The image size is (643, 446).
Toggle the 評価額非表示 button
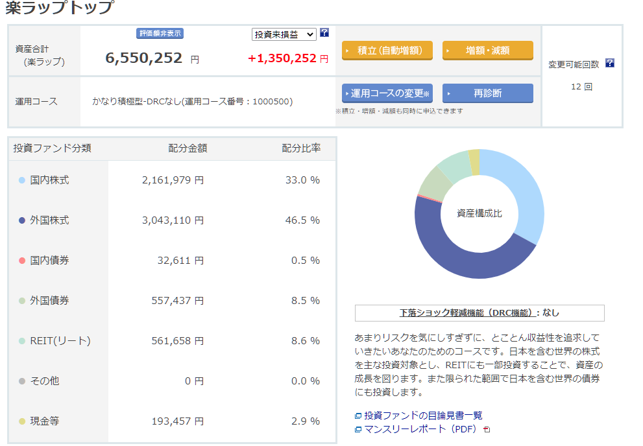(160, 34)
